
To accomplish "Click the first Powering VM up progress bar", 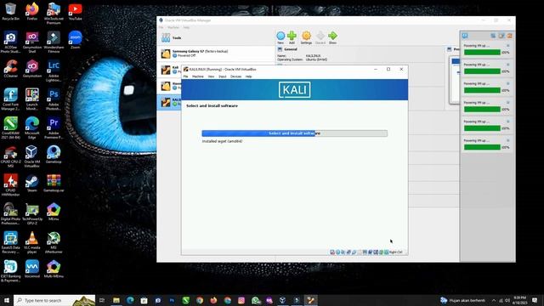I will pyautogui.click(x=482, y=53).
